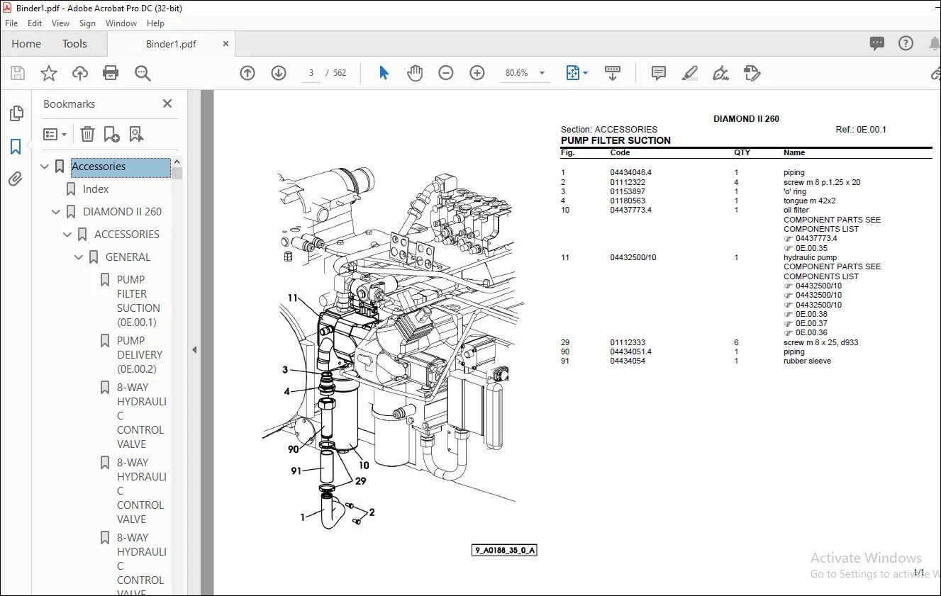Collapse the Accessories bookmark chevron

coord(45,167)
